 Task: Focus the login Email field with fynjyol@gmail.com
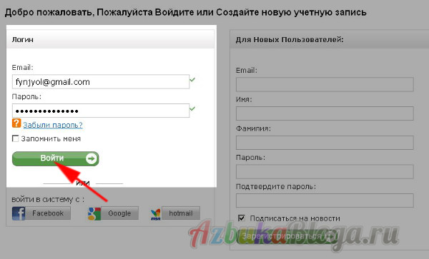click(x=101, y=81)
